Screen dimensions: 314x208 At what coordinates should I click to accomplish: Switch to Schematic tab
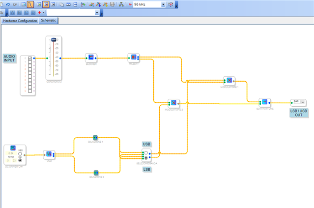tap(49, 20)
